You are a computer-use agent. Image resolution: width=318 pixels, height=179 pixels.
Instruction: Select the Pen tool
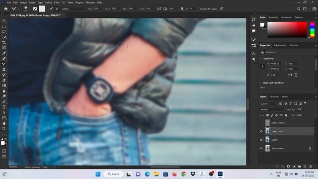pos(4,101)
